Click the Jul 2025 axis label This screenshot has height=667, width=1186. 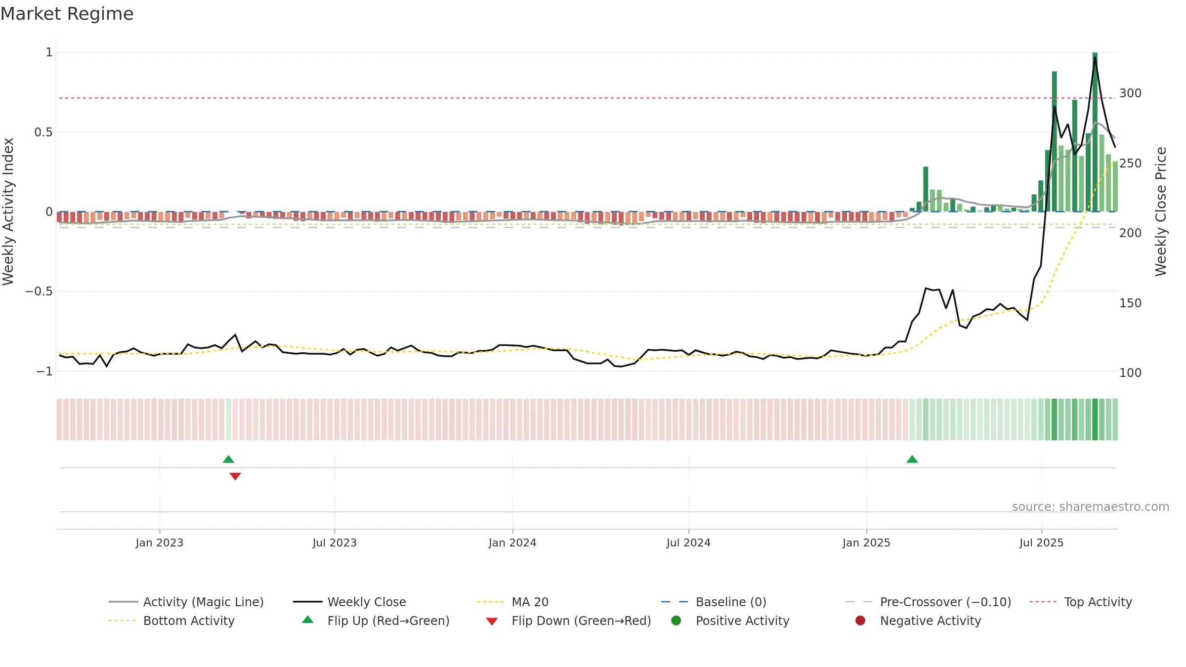[1041, 542]
